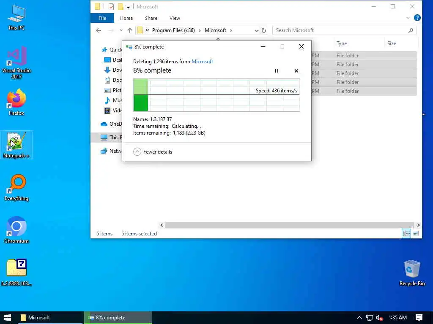The width and height of the screenshot is (433, 324).
Task: Show hidden path levels with the chevrons
Action: pos(147,30)
